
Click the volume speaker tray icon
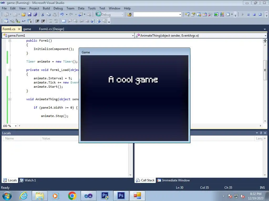(x=242, y=196)
